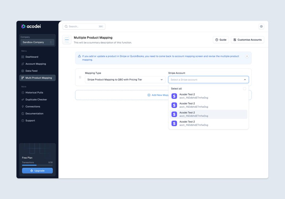This screenshot has height=199, width=285.
Task: Click the Multi Product Mapping branch icon
Action: (x=23, y=78)
